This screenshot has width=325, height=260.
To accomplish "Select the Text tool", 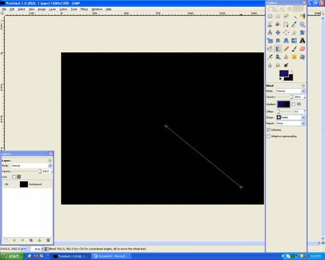I will (x=302, y=41).
